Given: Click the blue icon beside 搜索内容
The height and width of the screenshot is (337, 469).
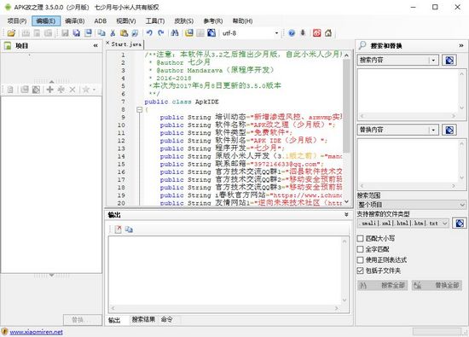Looking at the screenshot, I should 449,61.
